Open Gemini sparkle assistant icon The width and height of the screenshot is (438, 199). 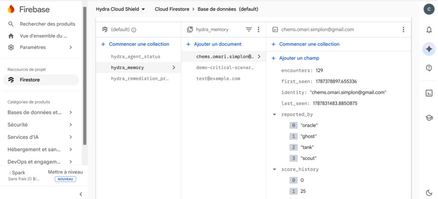coord(429,49)
